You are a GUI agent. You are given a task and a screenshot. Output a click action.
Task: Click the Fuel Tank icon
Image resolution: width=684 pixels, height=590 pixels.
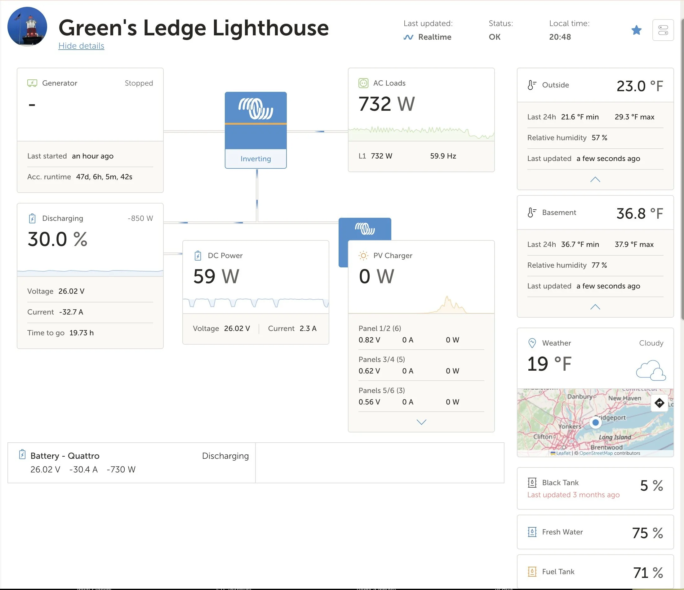tap(532, 571)
